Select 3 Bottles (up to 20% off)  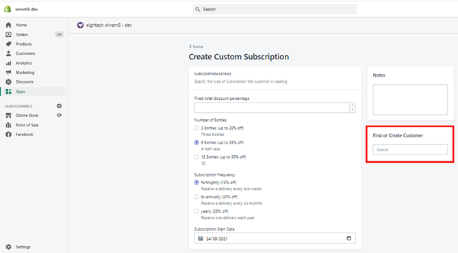[x=196, y=128]
